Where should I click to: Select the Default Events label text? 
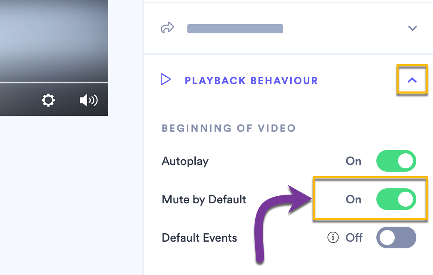pos(199,238)
